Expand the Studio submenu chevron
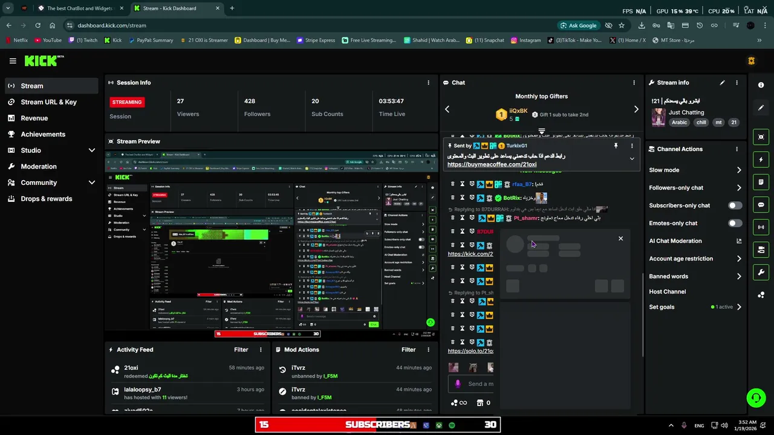Screen dimensions: 774x435 click(x=92, y=150)
